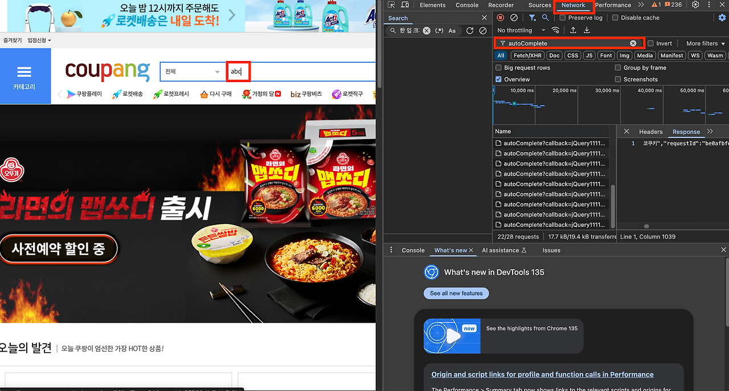Image resolution: width=729 pixels, height=391 pixels.
Task: Enable Group by frame
Action: click(x=618, y=67)
